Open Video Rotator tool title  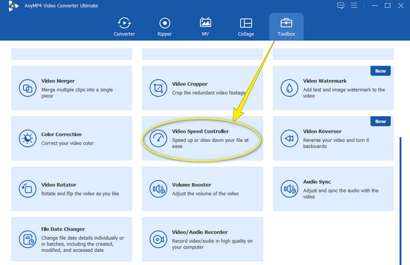click(59, 185)
